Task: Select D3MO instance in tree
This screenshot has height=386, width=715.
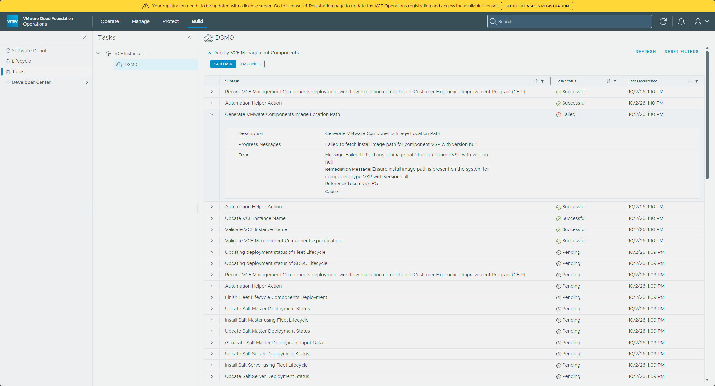Action: pos(156,65)
